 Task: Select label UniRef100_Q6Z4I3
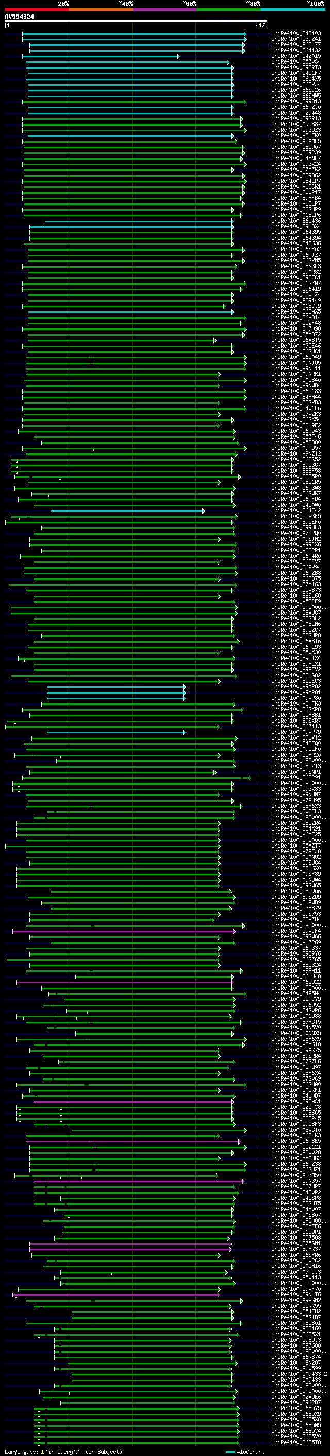point(296,727)
